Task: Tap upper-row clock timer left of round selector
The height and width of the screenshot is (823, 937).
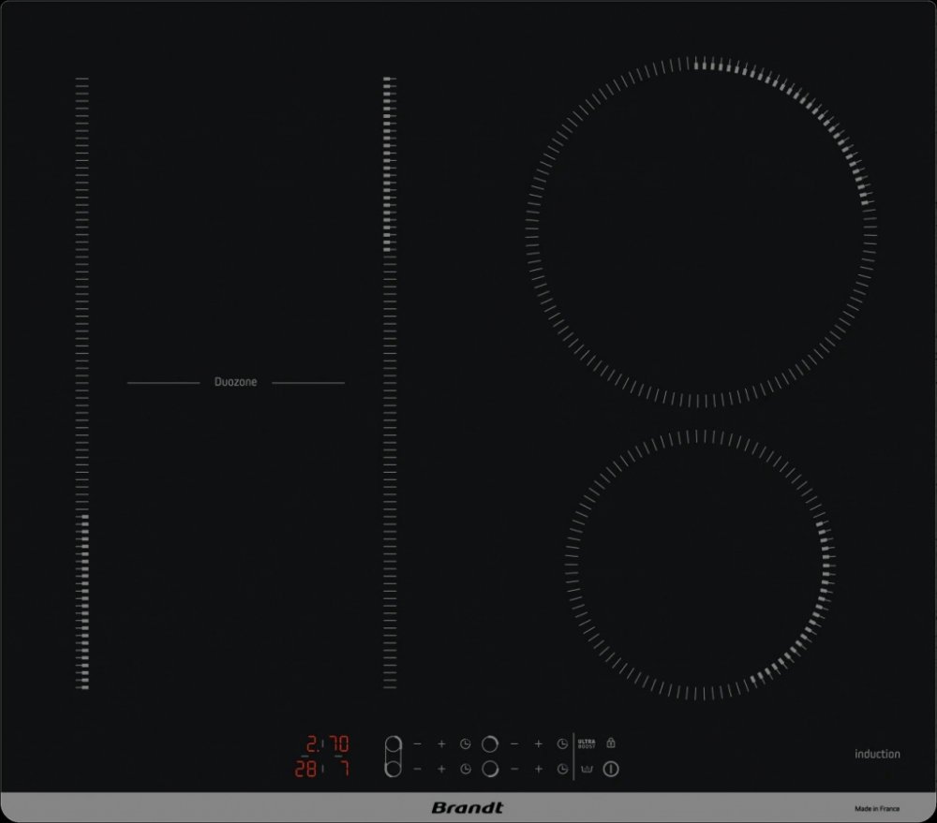Action: pos(466,744)
